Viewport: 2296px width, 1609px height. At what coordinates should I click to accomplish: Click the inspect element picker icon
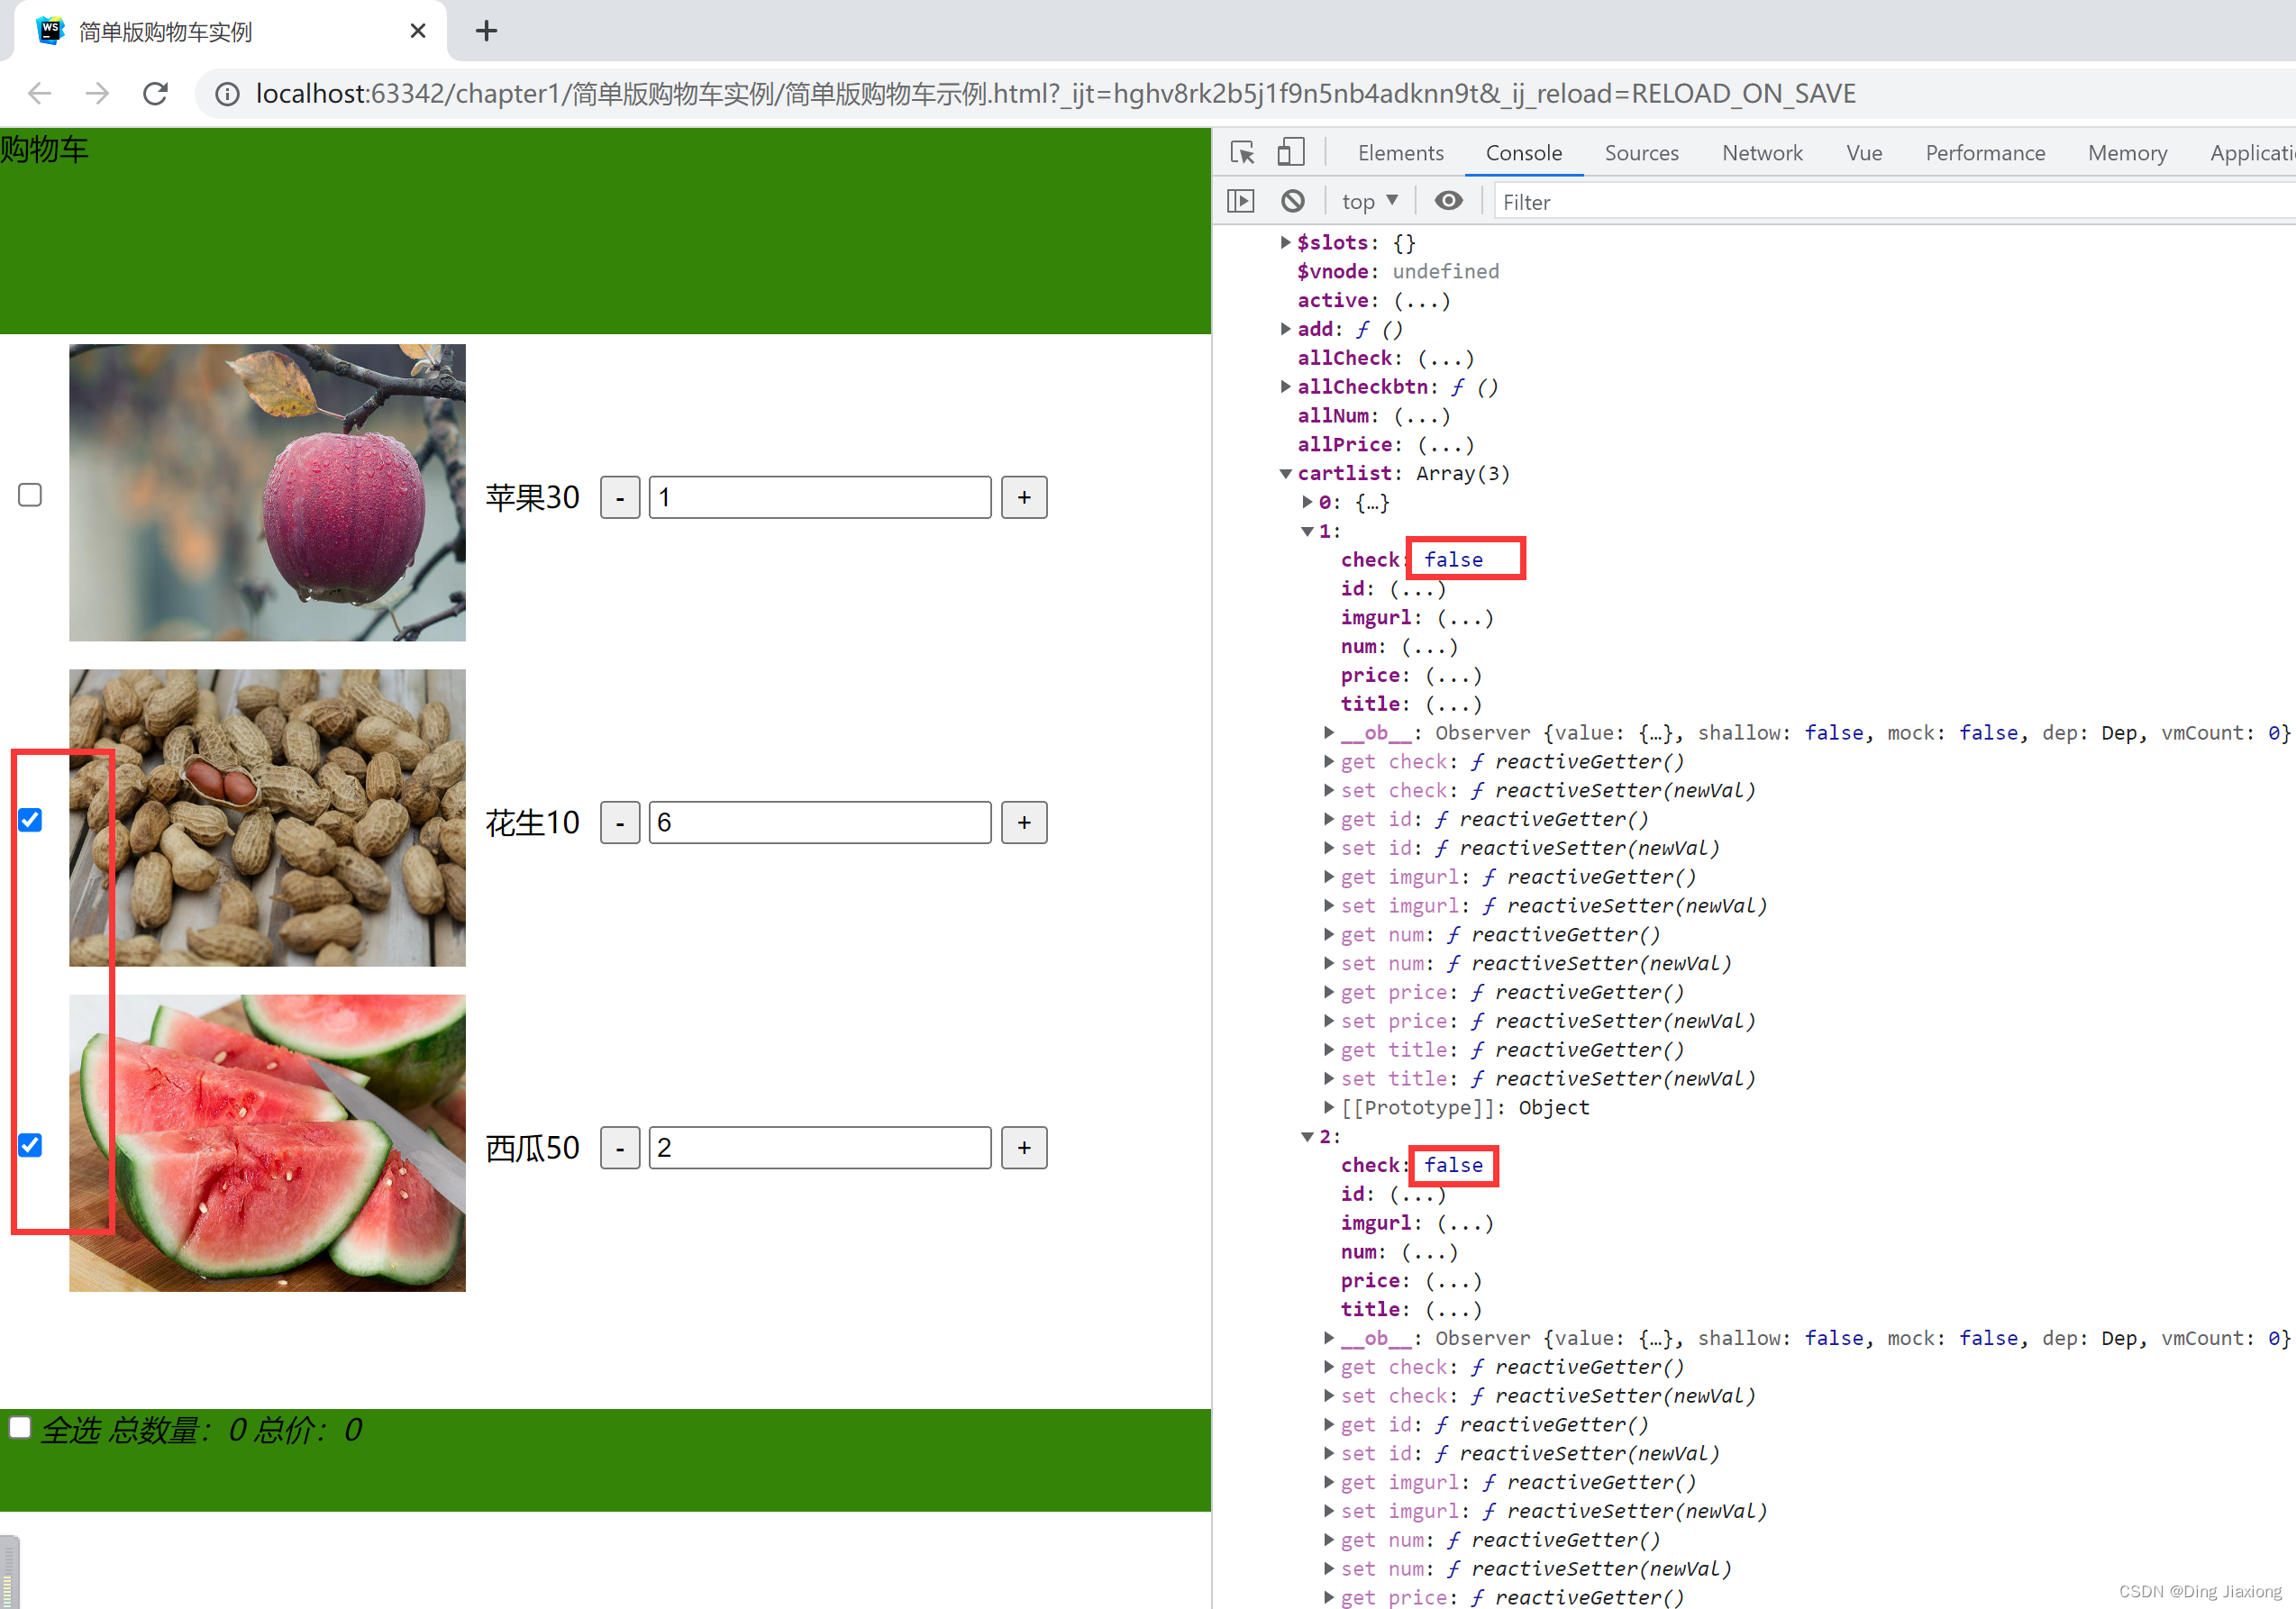[1242, 152]
